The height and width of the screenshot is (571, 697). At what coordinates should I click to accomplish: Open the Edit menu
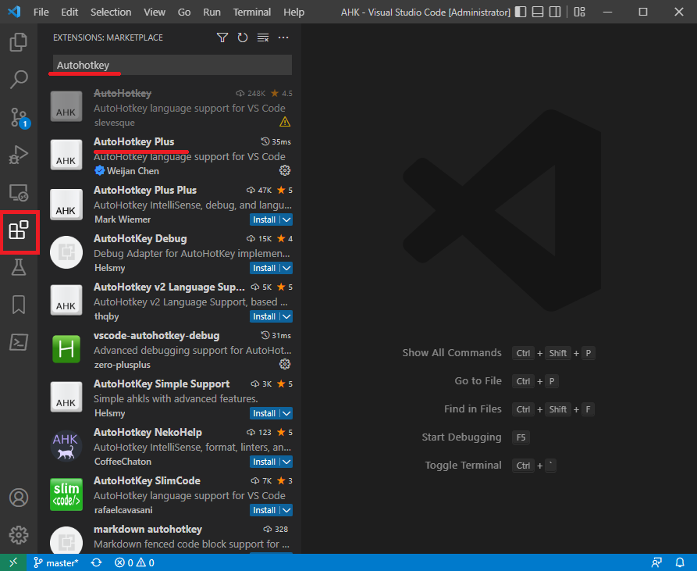(69, 12)
